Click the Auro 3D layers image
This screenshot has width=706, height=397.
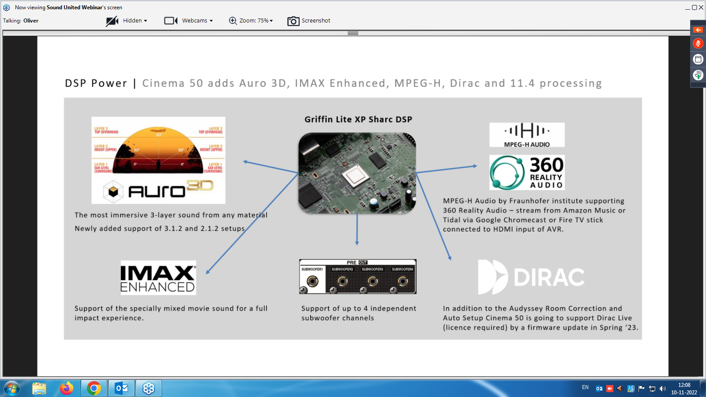(x=158, y=160)
